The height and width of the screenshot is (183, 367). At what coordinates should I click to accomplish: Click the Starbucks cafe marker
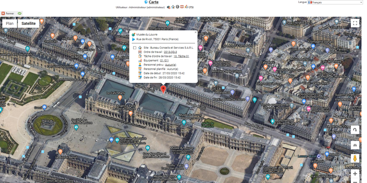point(52,35)
